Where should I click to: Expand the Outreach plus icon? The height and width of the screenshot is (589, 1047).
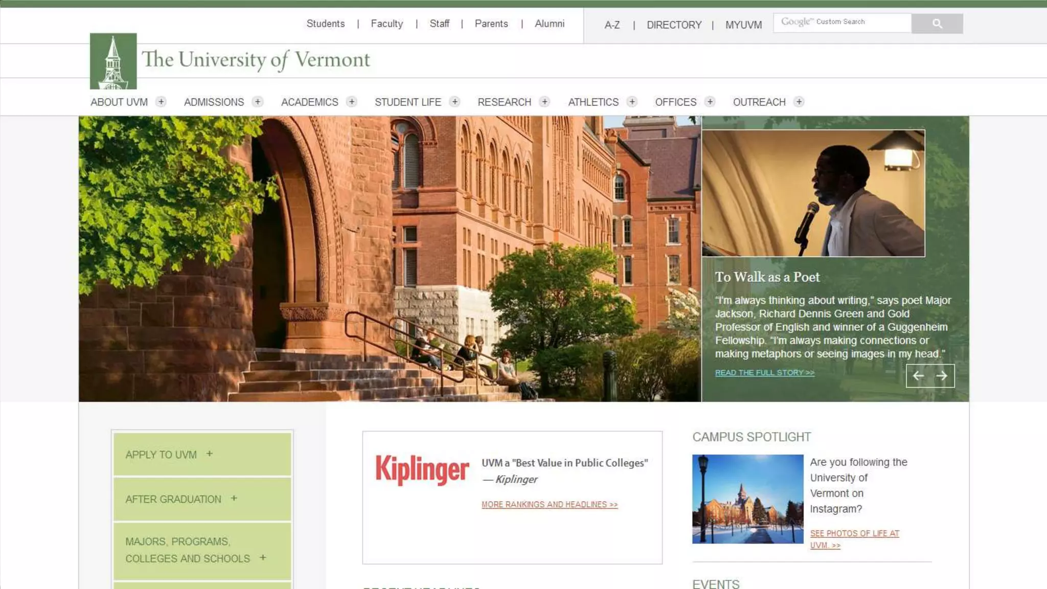799,102
